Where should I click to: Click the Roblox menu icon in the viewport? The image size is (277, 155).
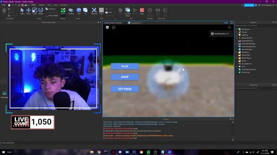click(x=107, y=27)
